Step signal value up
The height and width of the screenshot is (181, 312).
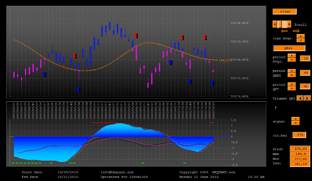pyautogui.click(x=296, y=119)
